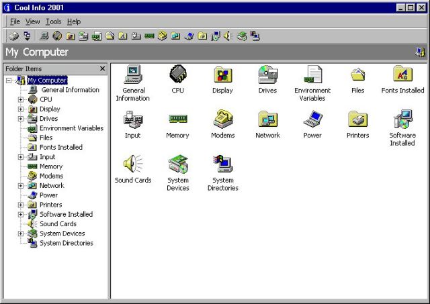
Task: Click the Modems telephone toolbar icon
Action: (x=163, y=36)
